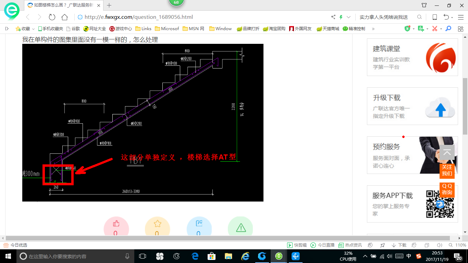Expand the dropdown arrow beside 收藏
This screenshot has width=468, height=263.
34,29
